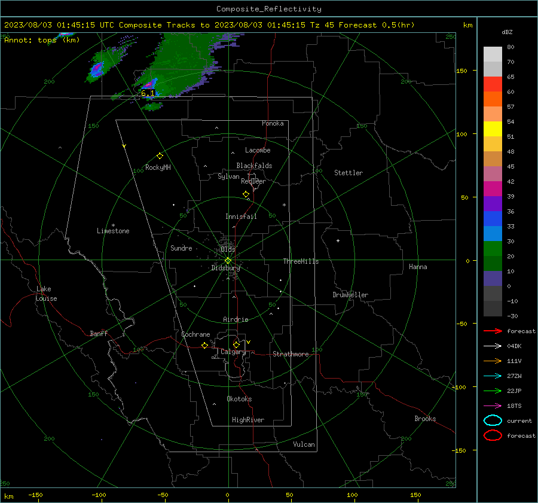Pick the slate purple 10 dBZ swatch
This screenshot has width=538, height=503.
[x=493, y=278]
